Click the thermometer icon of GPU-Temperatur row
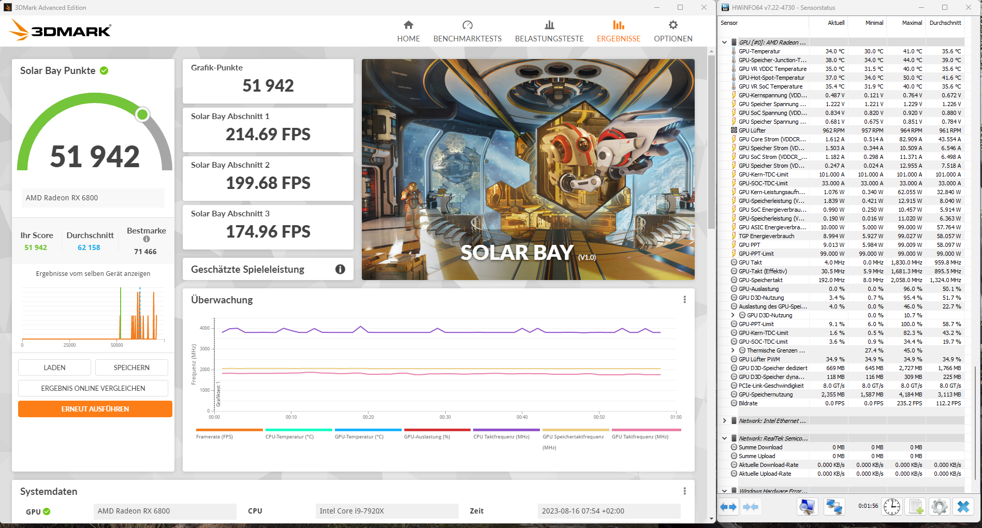Screen dimensions: 982x528 [x=734, y=51]
